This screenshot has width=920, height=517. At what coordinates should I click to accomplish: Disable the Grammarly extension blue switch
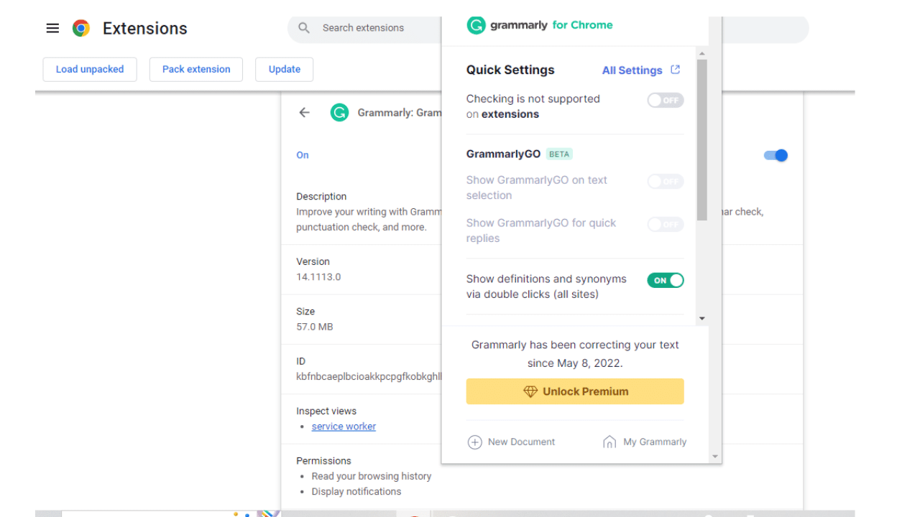(776, 155)
